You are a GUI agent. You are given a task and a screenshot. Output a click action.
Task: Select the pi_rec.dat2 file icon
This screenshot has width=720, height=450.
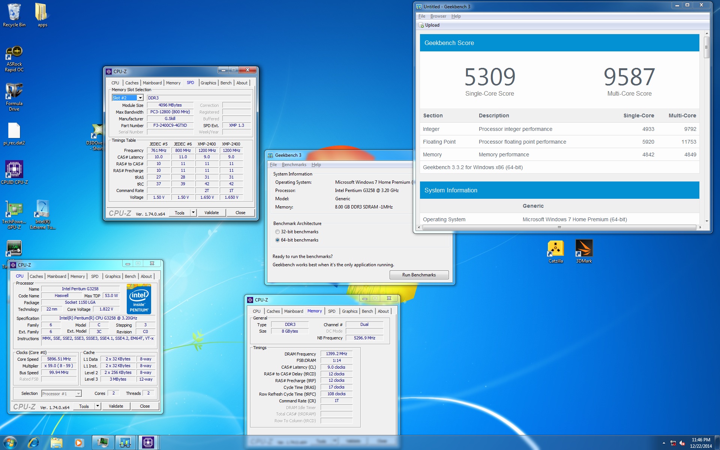pyautogui.click(x=14, y=134)
